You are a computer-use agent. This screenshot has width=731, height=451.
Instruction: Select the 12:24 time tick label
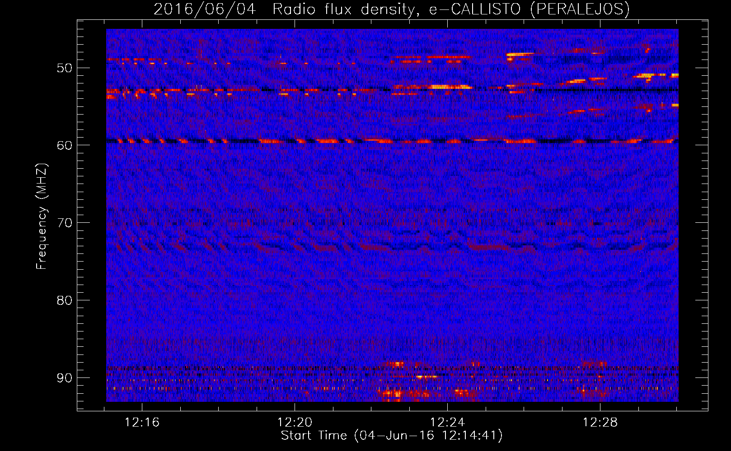tap(447, 423)
